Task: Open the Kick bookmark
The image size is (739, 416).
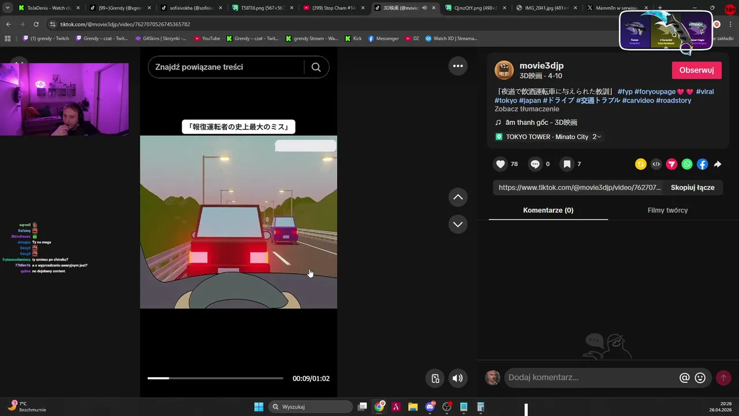Action: 353,38
